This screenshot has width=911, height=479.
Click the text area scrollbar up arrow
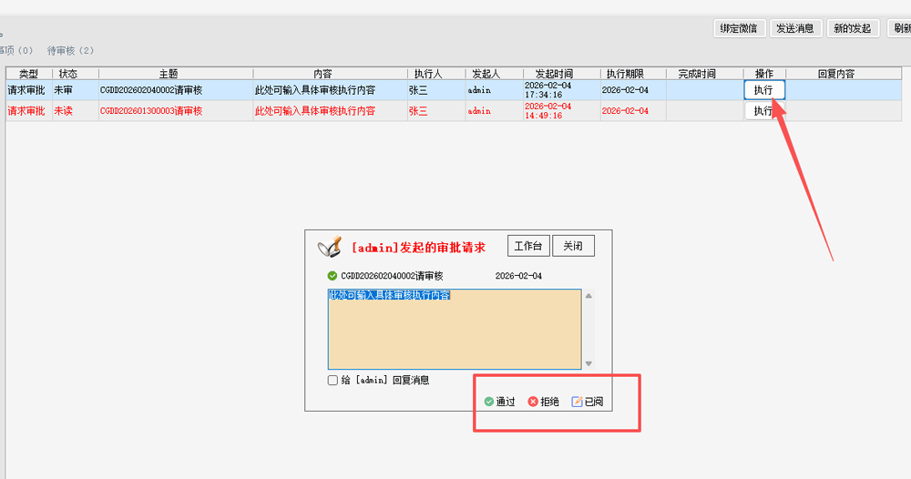tap(589, 296)
